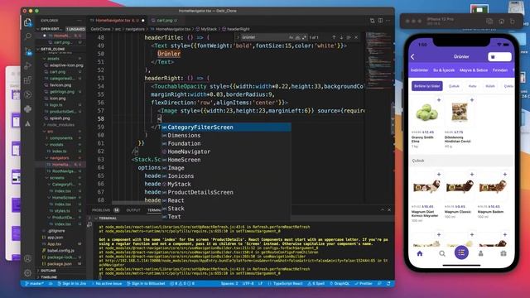This screenshot has width=530, height=298.
Task: Open the Search view in the activity bar
Action: click(x=28, y=36)
